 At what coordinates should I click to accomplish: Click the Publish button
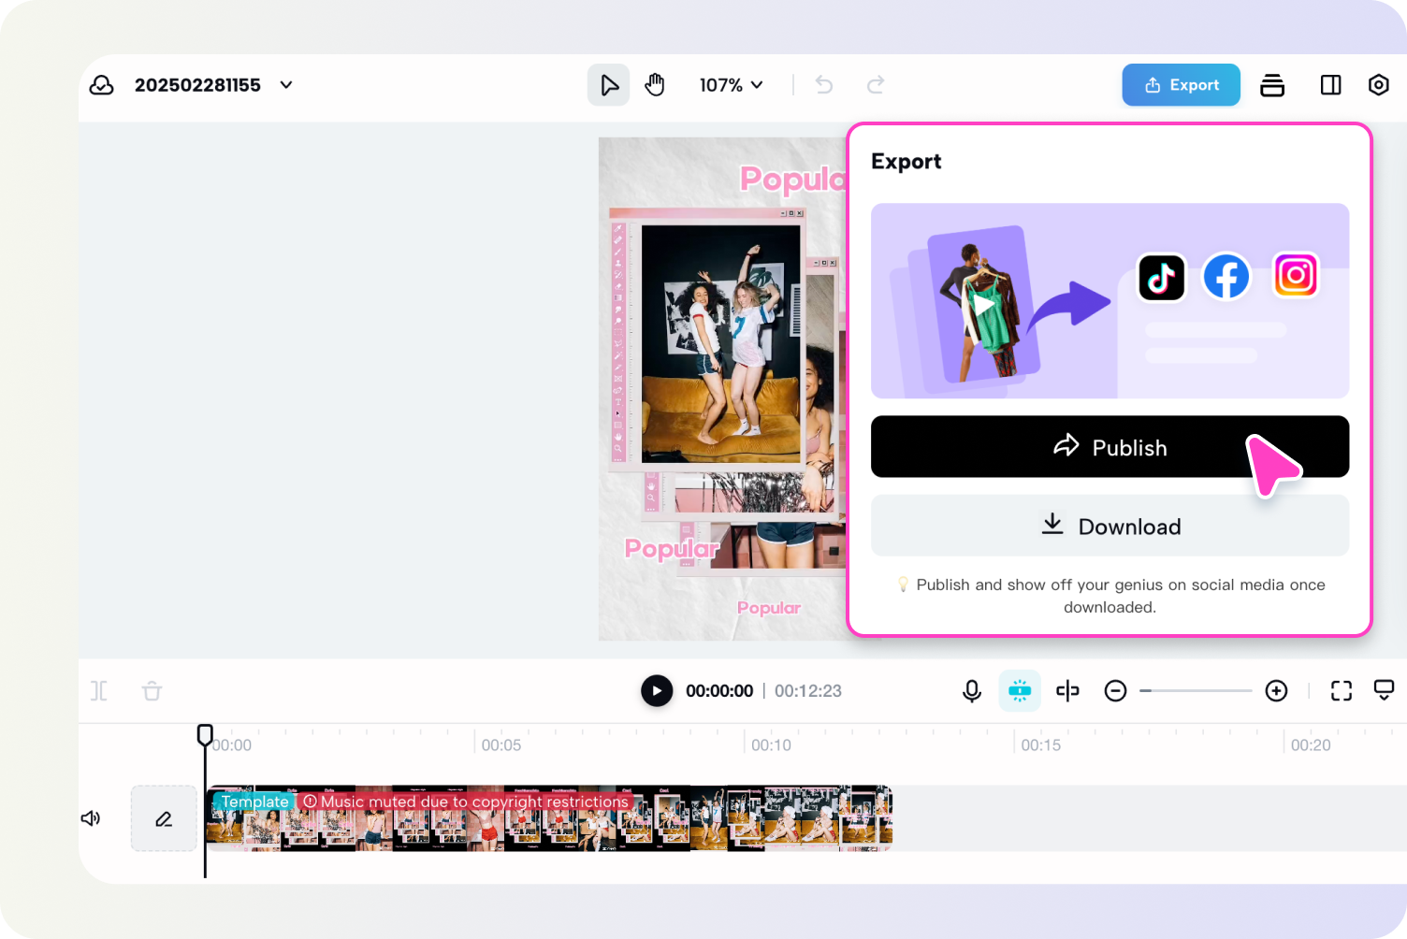point(1110,447)
